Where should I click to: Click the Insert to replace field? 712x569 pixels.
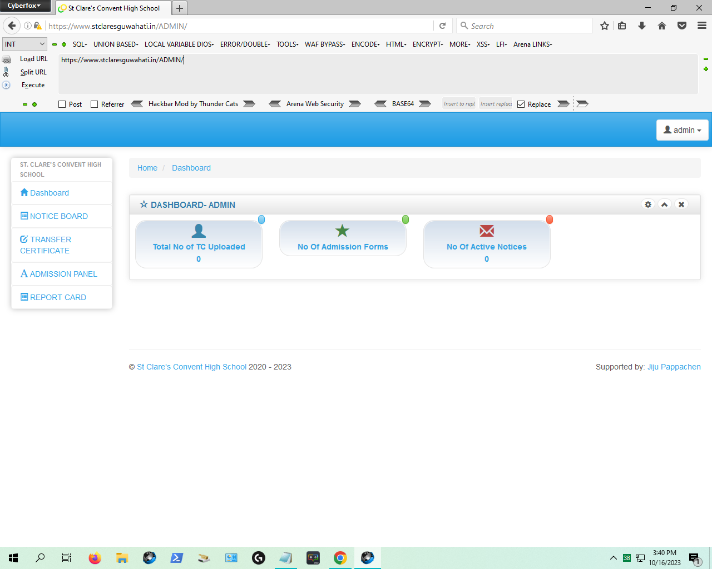click(459, 104)
